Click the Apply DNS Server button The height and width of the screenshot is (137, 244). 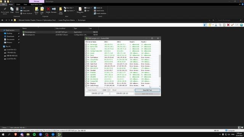148,94
